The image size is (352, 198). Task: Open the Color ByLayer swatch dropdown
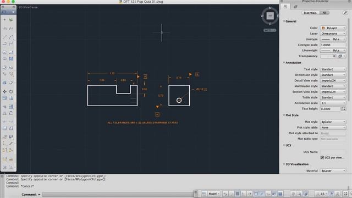pyautogui.click(x=333, y=28)
